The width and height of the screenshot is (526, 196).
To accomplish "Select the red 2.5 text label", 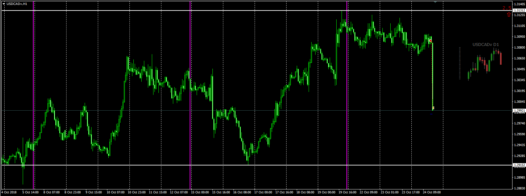I will click(x=507, y=8).
